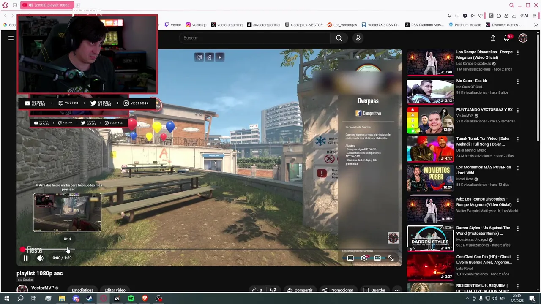Image resolution: width=541 pixels, height=304 pixels.
Task: Open options for Mc Caco - Esa bb
Action: (x=518, y=81)
